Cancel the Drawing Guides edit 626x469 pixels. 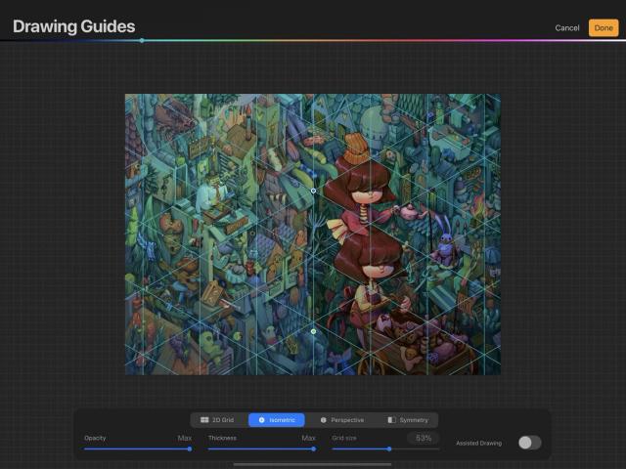[x=567, y=28]
